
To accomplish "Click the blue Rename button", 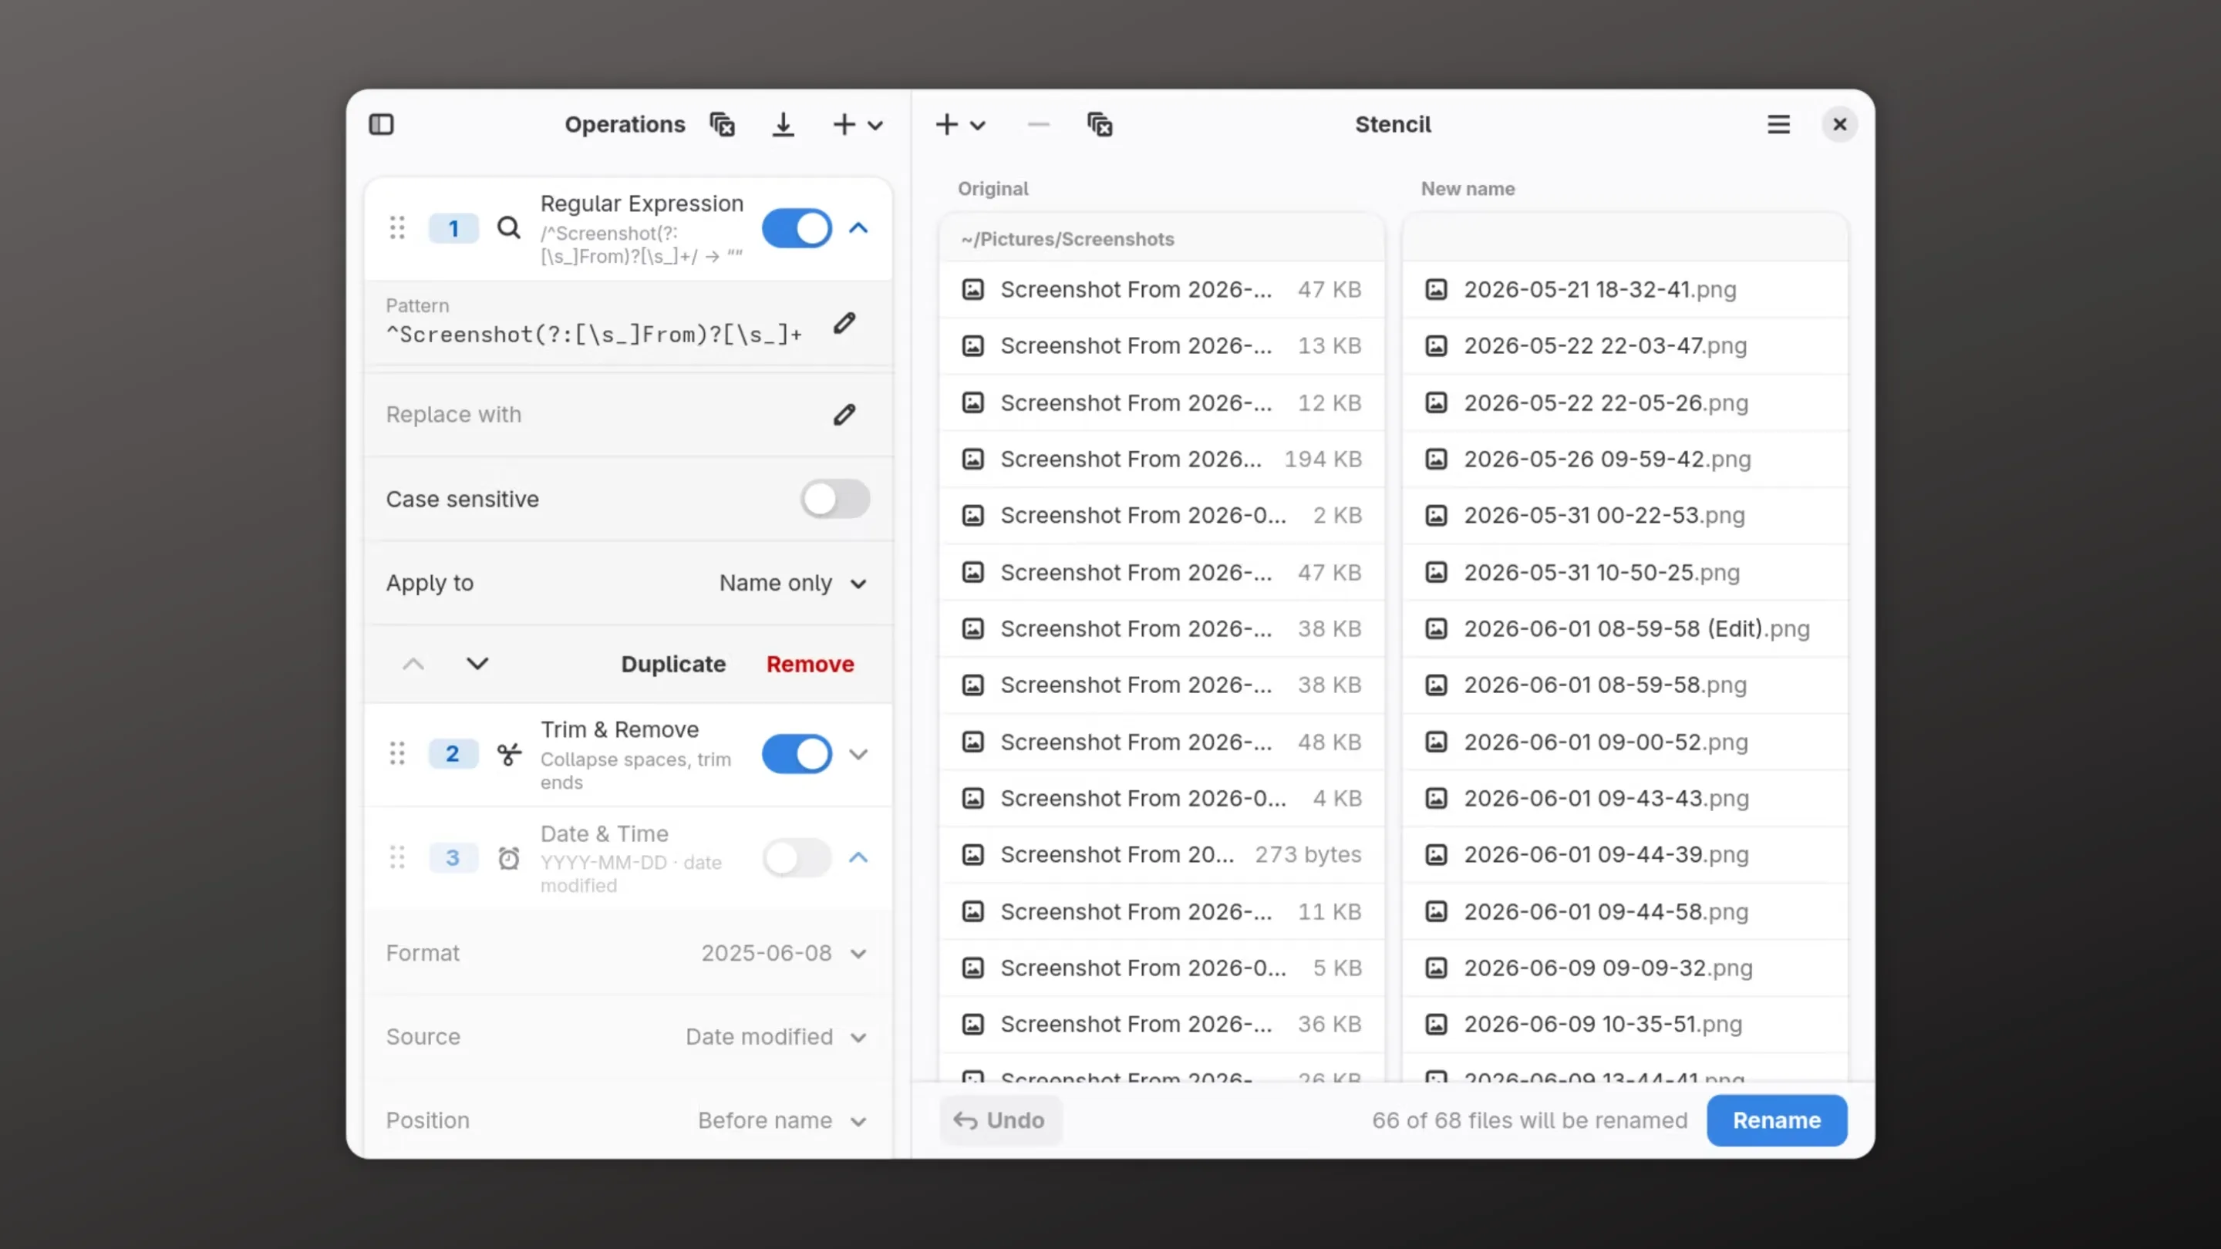I will [x=1776, y=1120].
